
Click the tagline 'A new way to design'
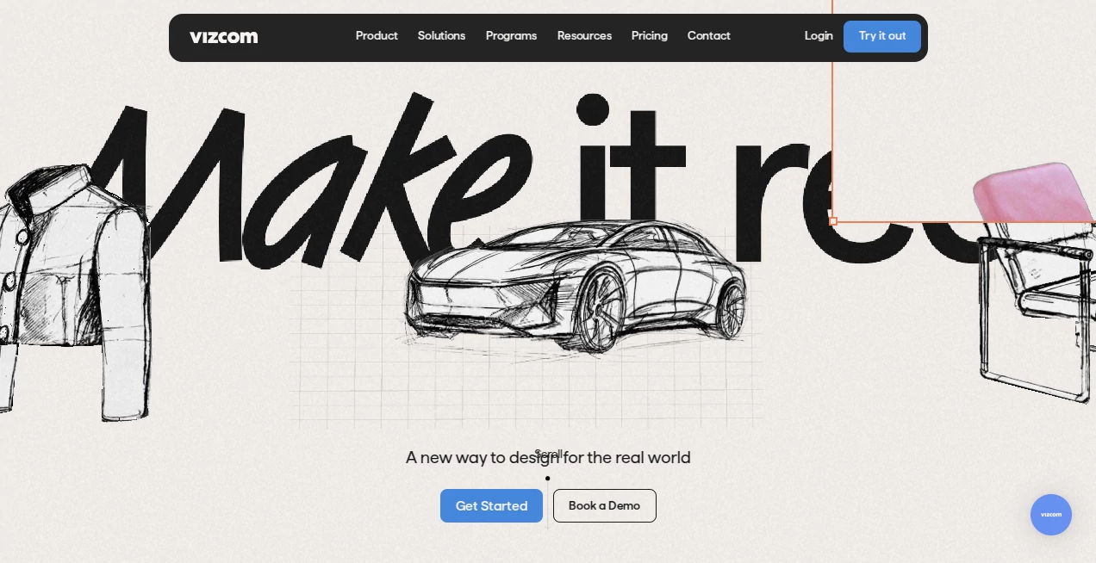coord(548,457)
